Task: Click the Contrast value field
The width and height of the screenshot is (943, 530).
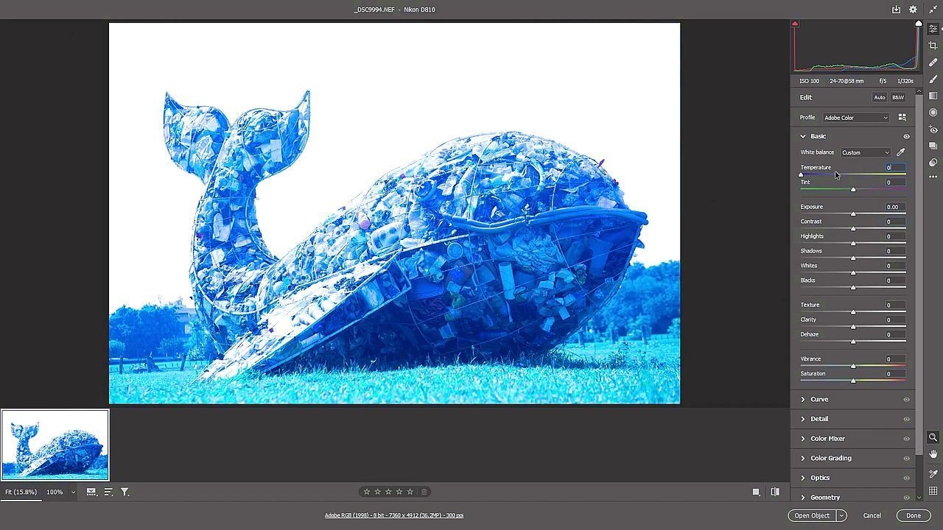Action: 895,222
